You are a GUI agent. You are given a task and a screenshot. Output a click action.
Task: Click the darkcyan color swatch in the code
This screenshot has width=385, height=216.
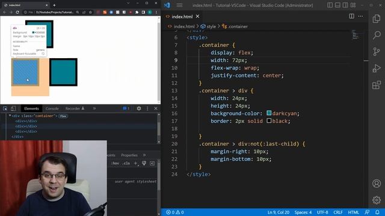pyautogui.click(x=269, y=113)
